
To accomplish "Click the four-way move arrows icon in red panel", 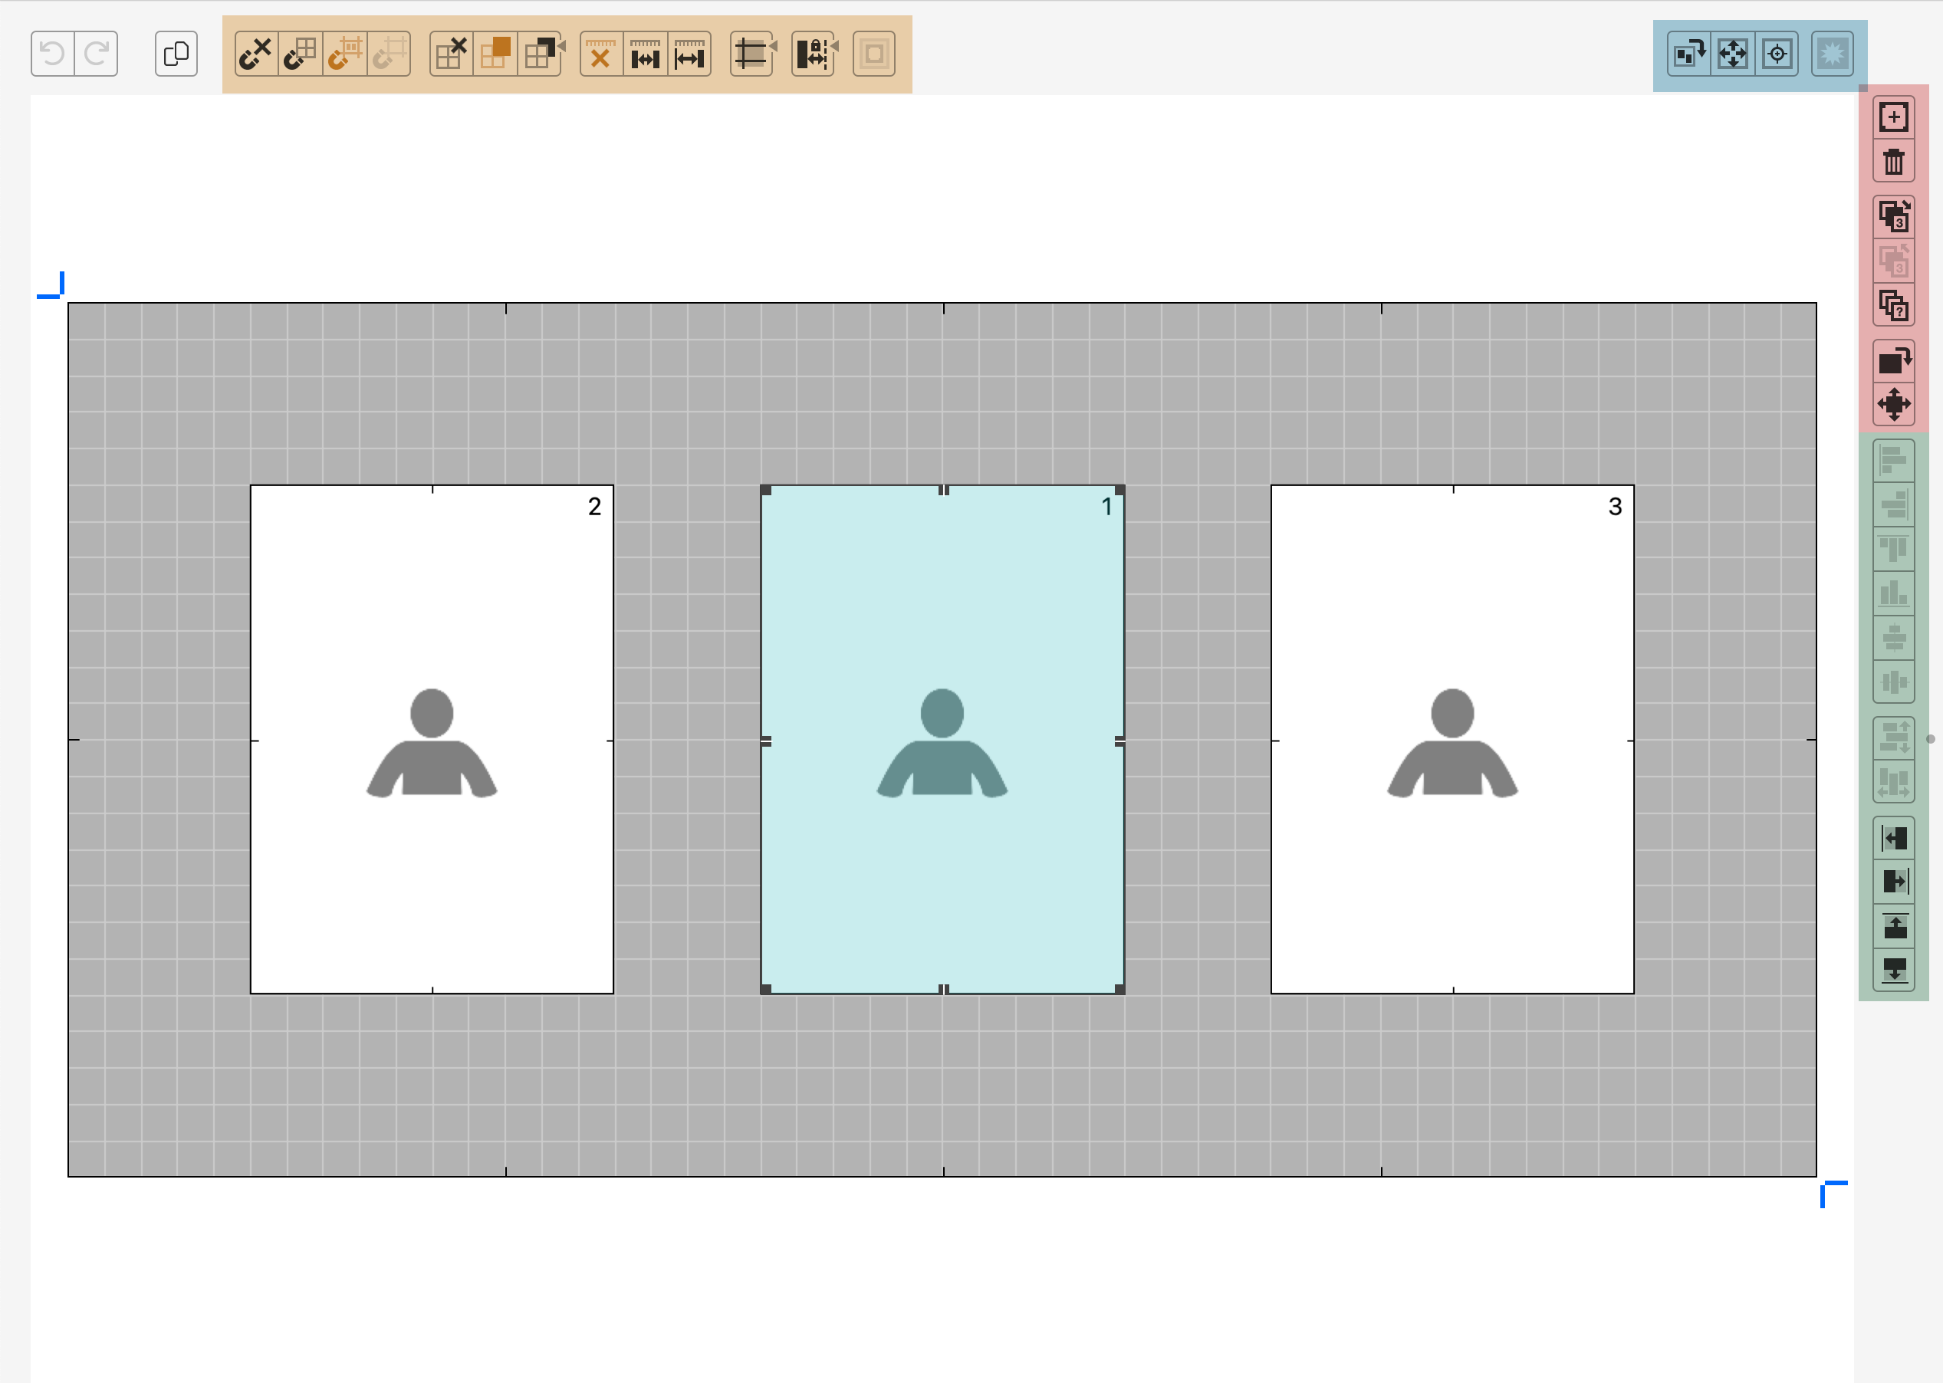I will (1892, 405).
